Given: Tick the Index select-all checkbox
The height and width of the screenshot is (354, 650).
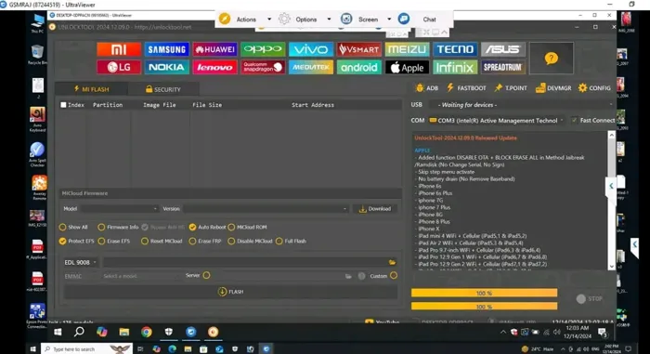Looking at the screenshot, I should tap(63, 105).
